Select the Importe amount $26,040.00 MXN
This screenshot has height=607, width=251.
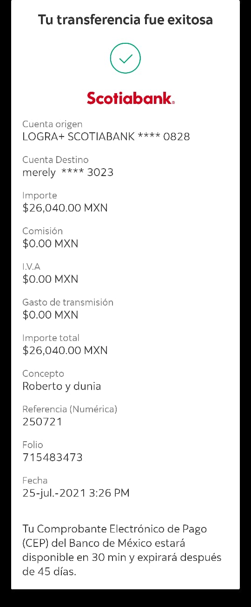(65, 208)
